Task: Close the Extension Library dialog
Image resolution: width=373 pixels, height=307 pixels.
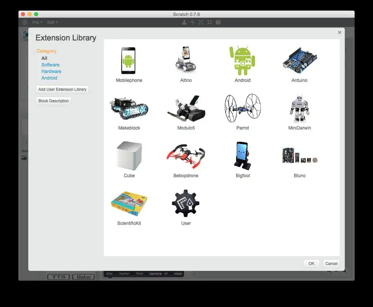Action: pyautogui.click(x=340, y=32)
